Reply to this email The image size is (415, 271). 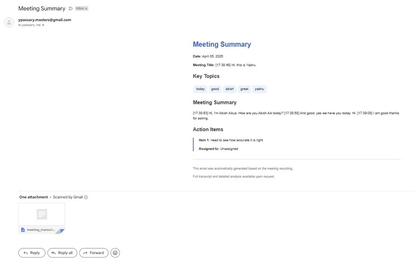pos(32,253)
